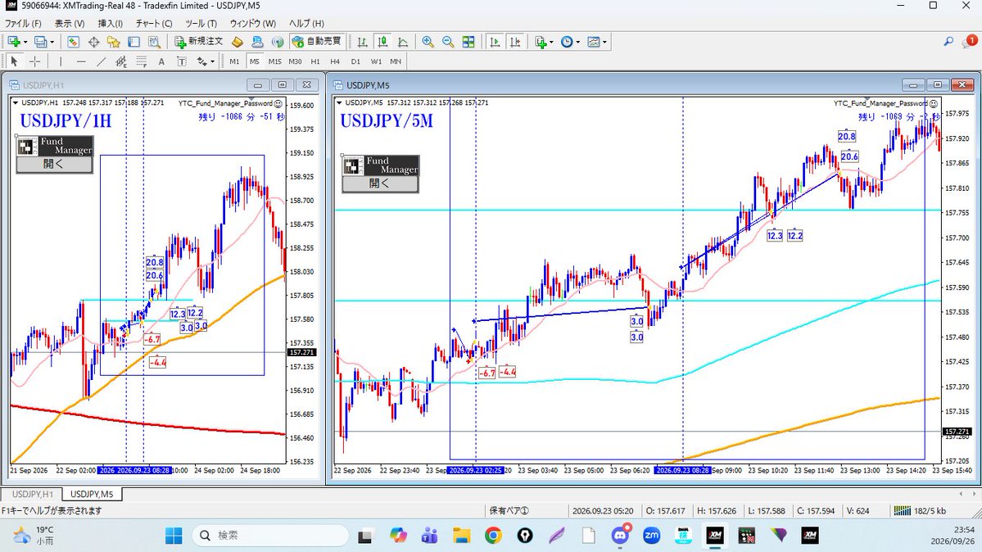Click the taskbar 検索 search box
Screen dimensions: 982x552
pyautogui.click(x=271, y=536)
